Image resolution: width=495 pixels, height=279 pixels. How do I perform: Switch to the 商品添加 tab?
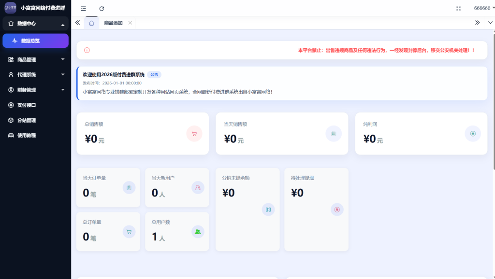(113, 23)
